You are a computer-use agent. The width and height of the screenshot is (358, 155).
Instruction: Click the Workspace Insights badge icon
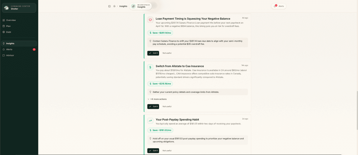(x=133, y=6)
